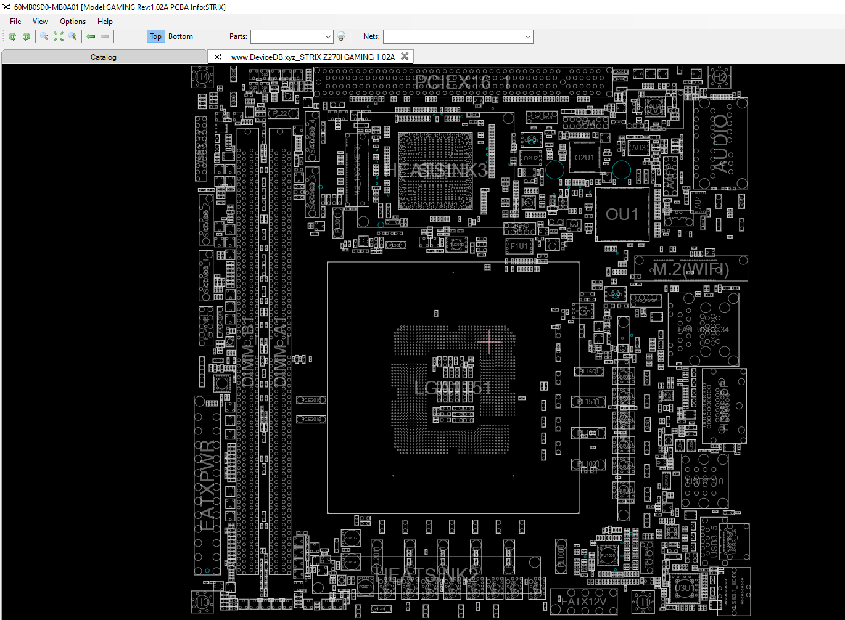Rotate the board view clockwise
Image resolution: width=845 pixels, height=620 pixels.
(x=27, y=37)
